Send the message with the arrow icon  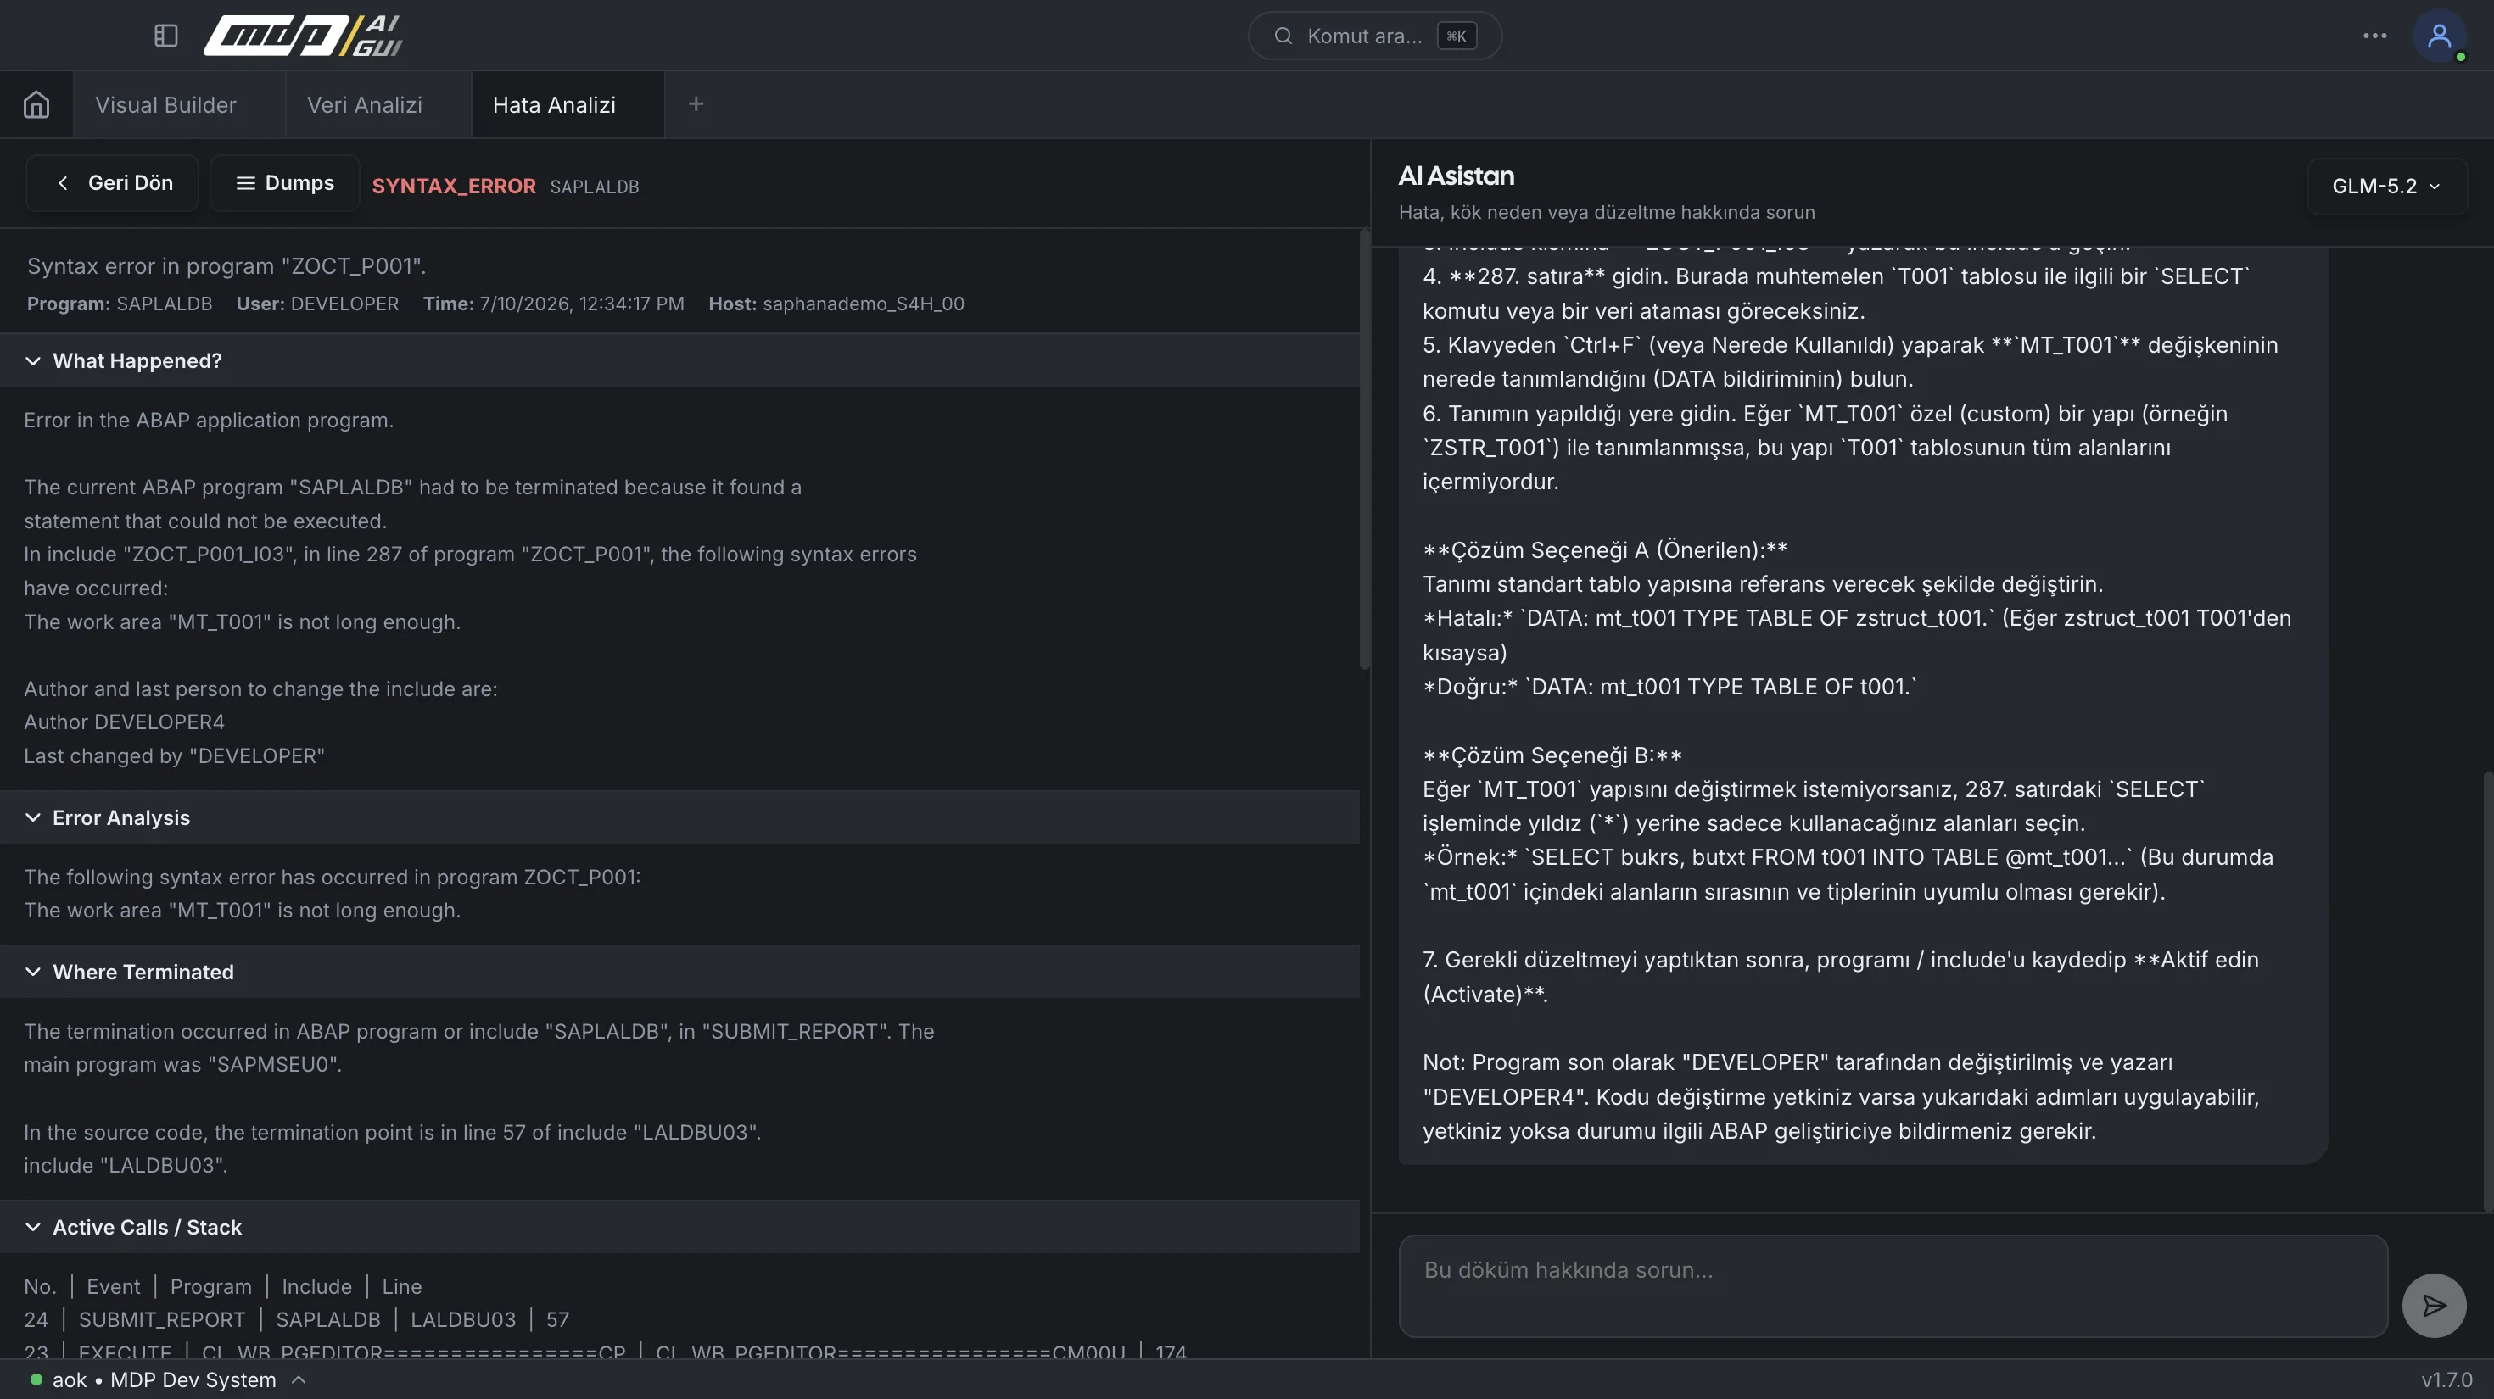click(2434, 1305)
